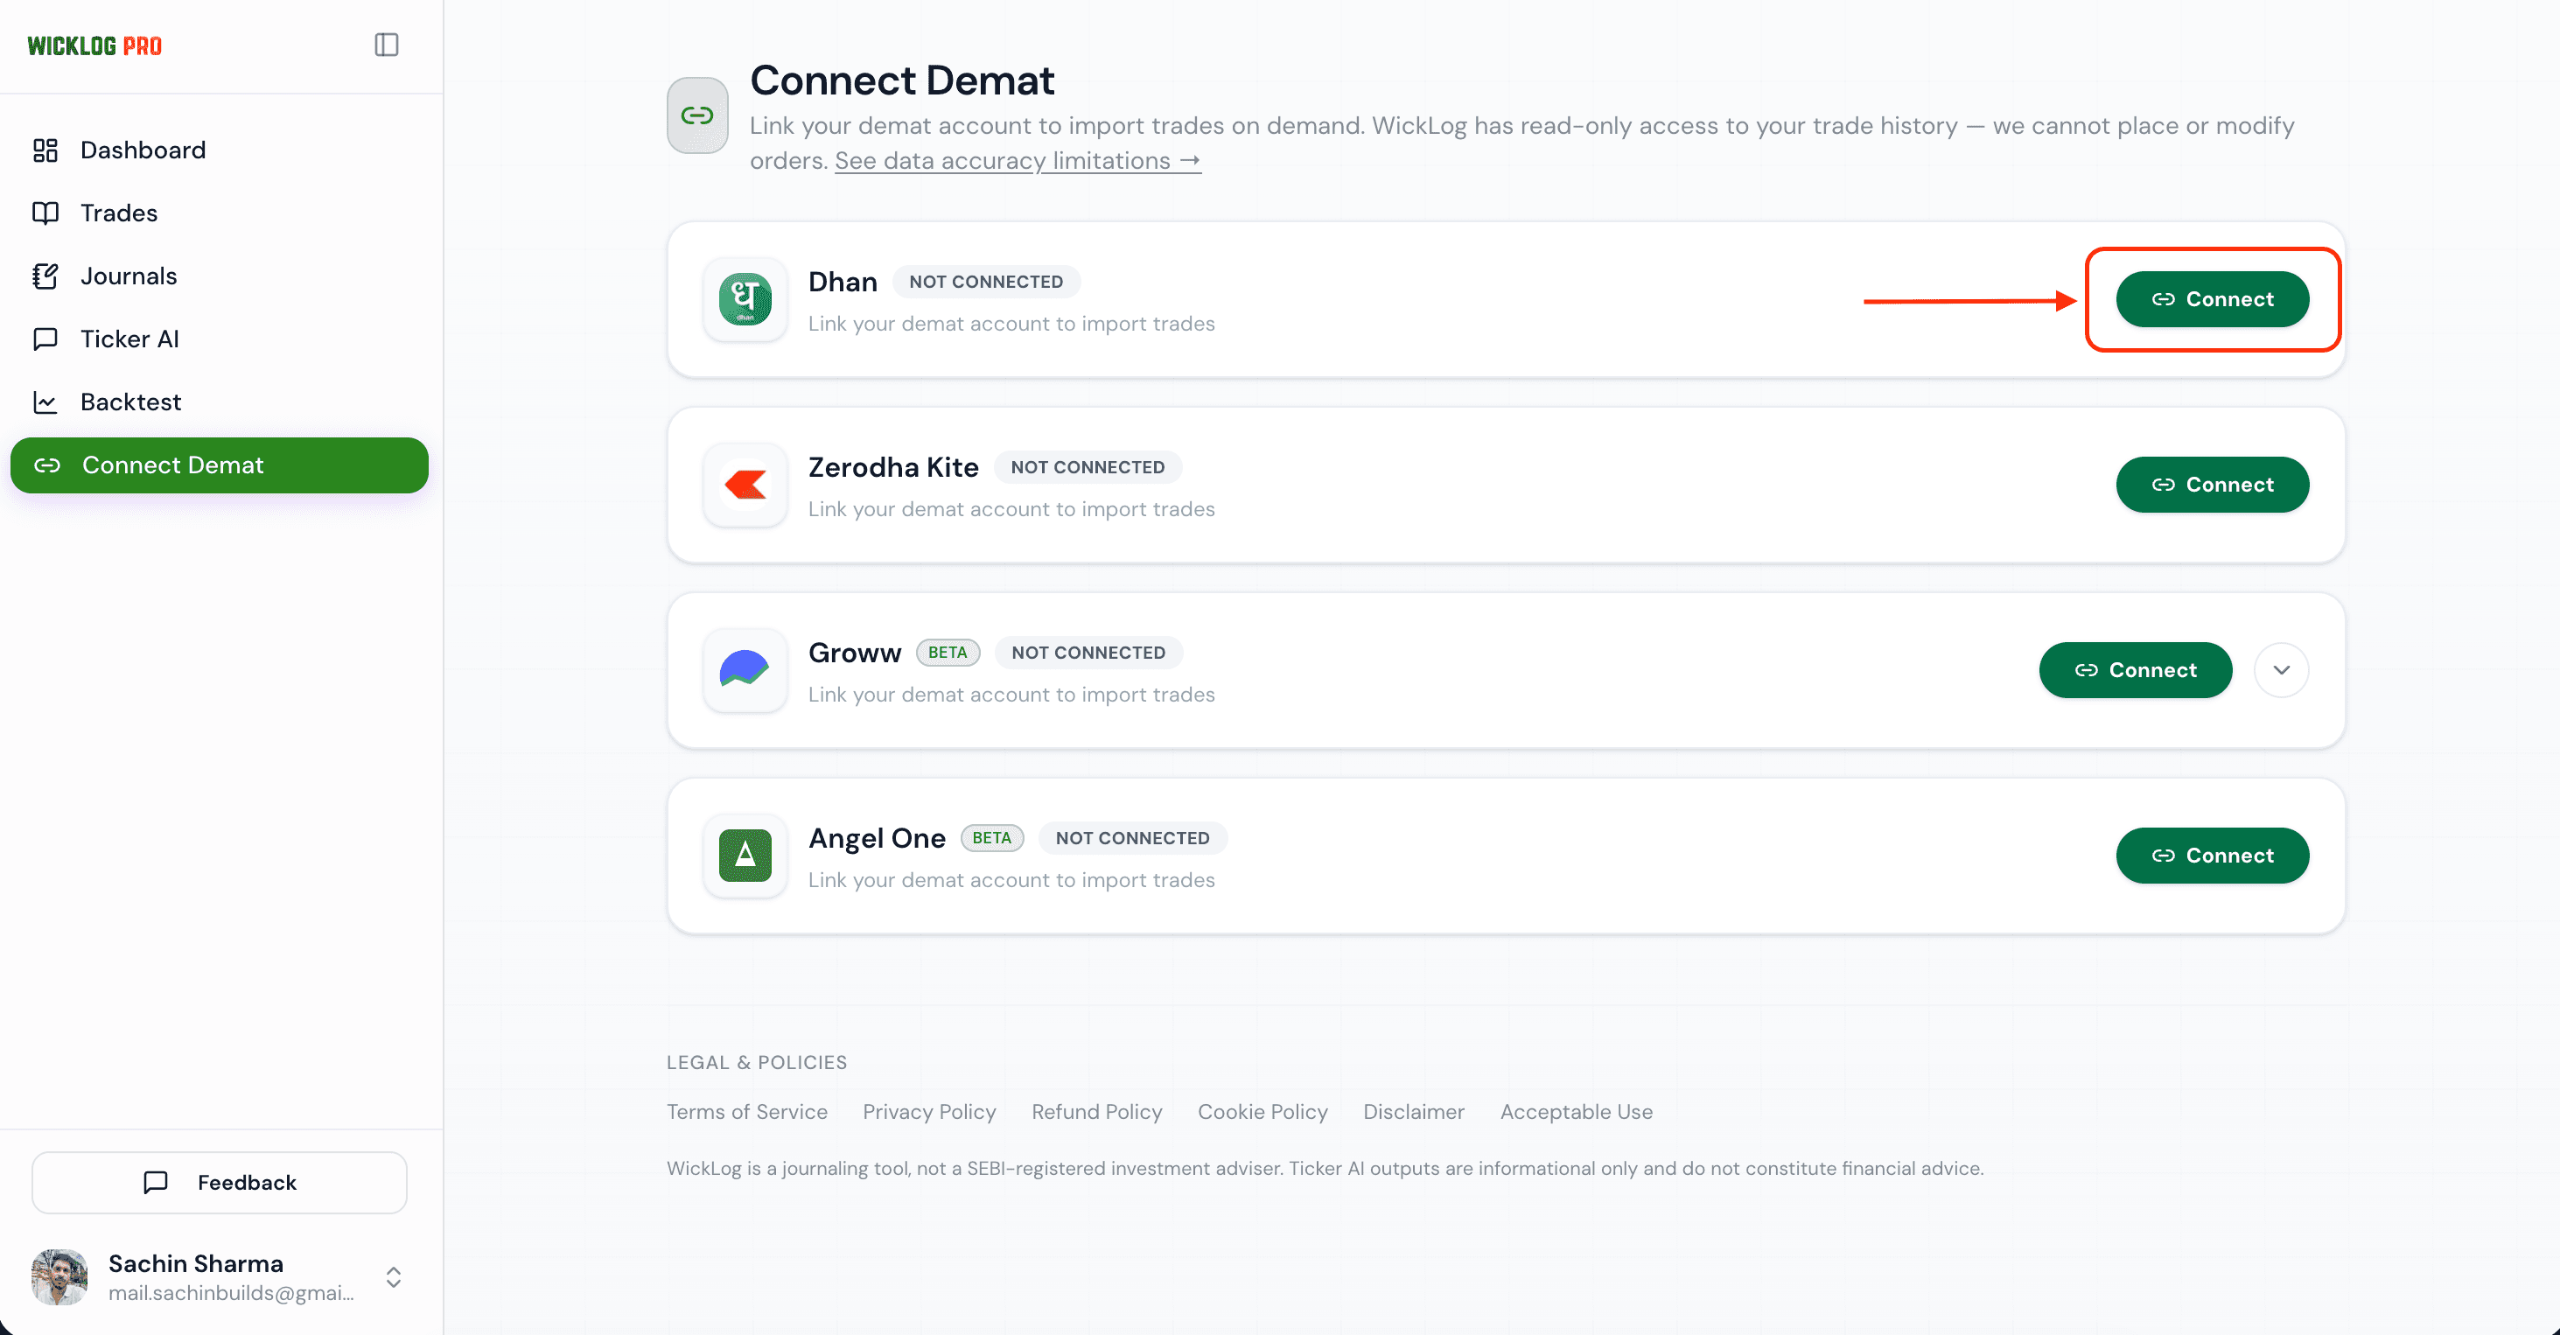This screenshot has width=2560, height=1335.
Task: Open Disclaimer link
Action: click(x=1413, y=1112)
